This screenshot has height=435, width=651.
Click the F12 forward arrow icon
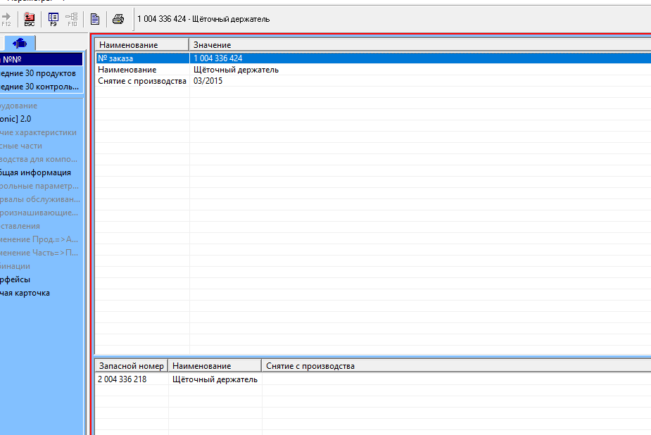click(6, 19)
